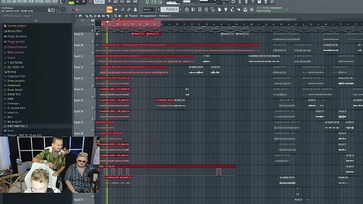Open the Recent files browser entry

[14, 31]
